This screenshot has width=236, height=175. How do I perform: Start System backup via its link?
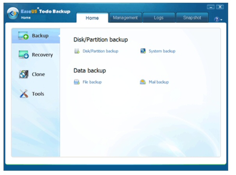pyautogui.click(x=162, y=51)
